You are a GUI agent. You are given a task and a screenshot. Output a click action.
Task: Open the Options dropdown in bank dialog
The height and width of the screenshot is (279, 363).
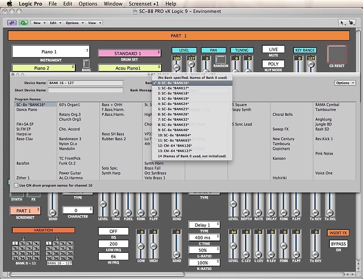tap(345, 83)
